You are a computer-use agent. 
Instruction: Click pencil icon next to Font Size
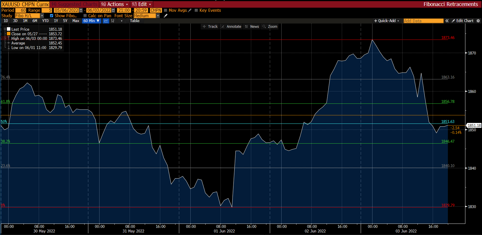(x=165, y=16)
